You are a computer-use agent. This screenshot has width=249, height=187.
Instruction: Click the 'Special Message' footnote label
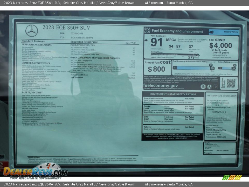click(x=34, y=157)
